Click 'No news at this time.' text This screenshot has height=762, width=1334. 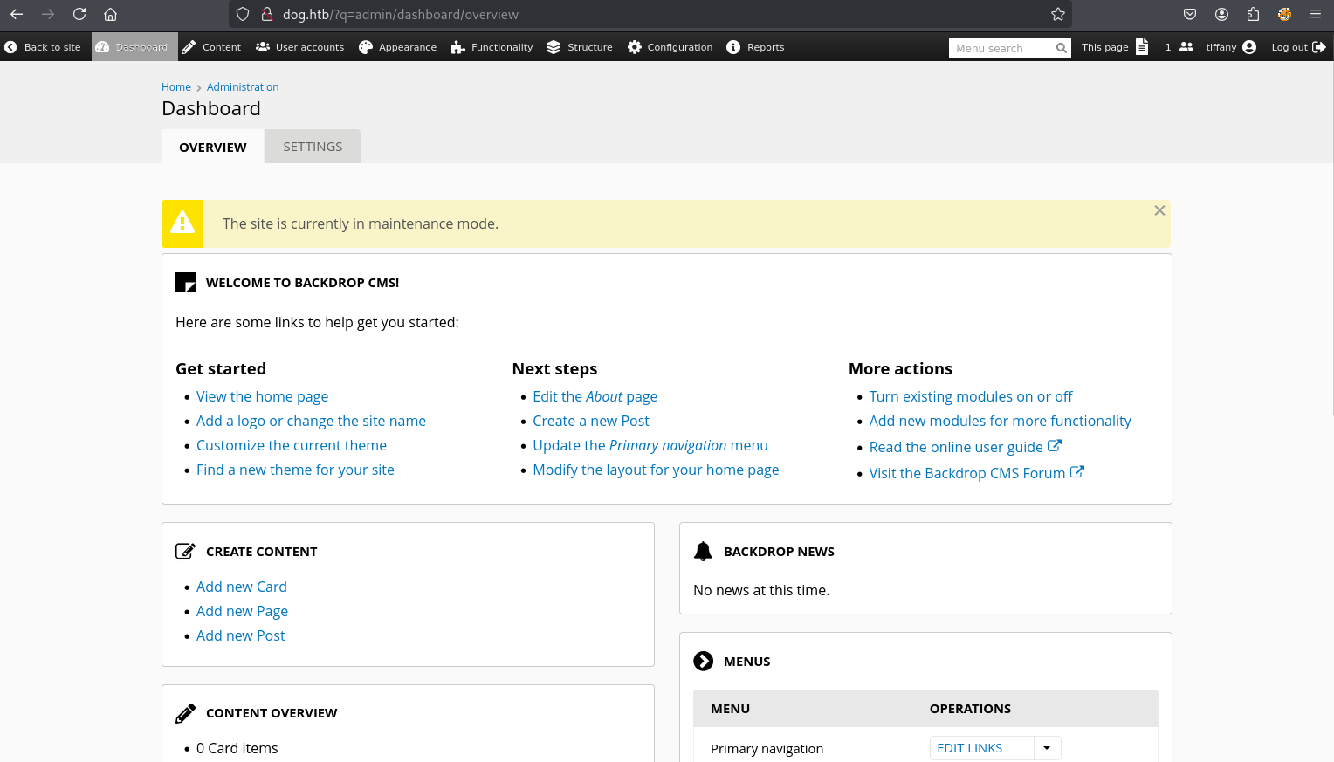[x=761, y=590]
